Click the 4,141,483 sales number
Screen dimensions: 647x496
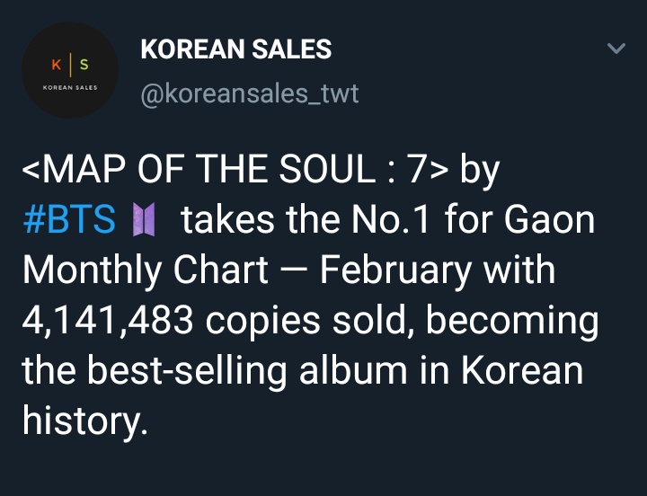tap(108, 320)
